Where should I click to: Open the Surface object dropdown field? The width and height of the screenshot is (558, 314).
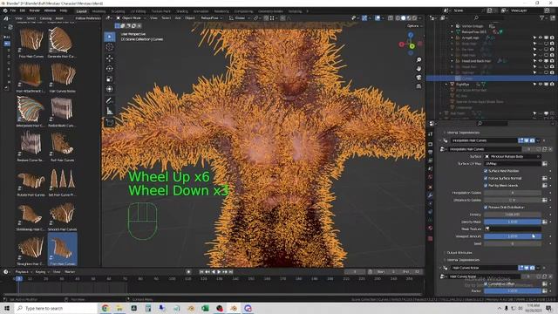tap(513, 156)
